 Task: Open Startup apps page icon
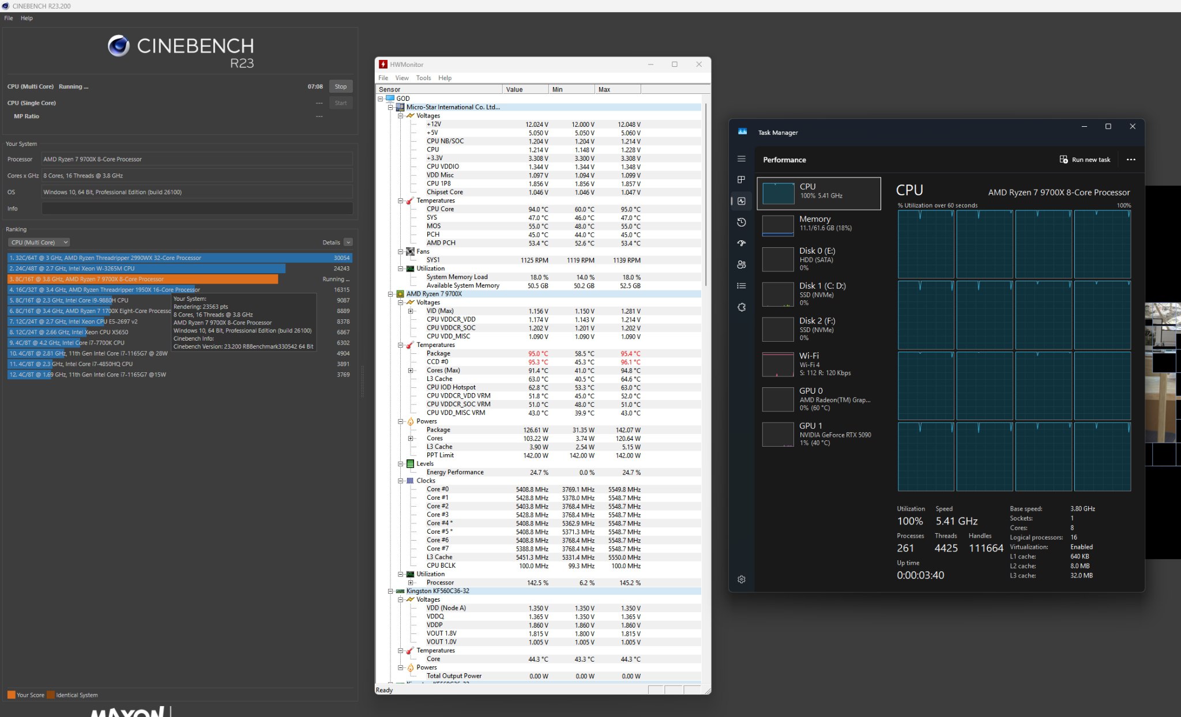pos(742,243)
